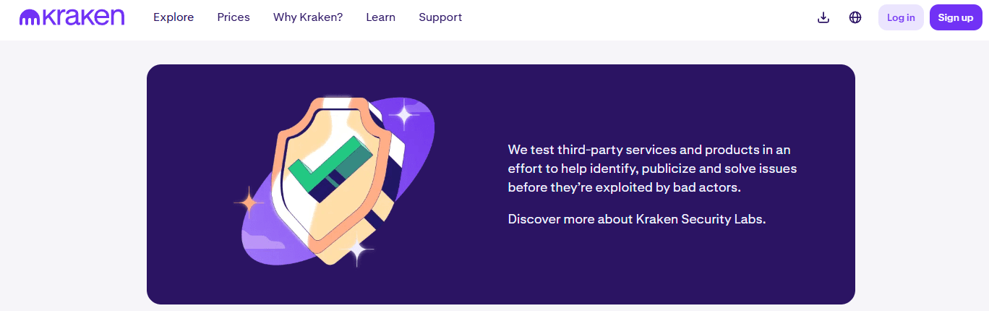The height and width of the screenshot is (311, 989).
Task: Open the globe language selector
Action: 855,17
